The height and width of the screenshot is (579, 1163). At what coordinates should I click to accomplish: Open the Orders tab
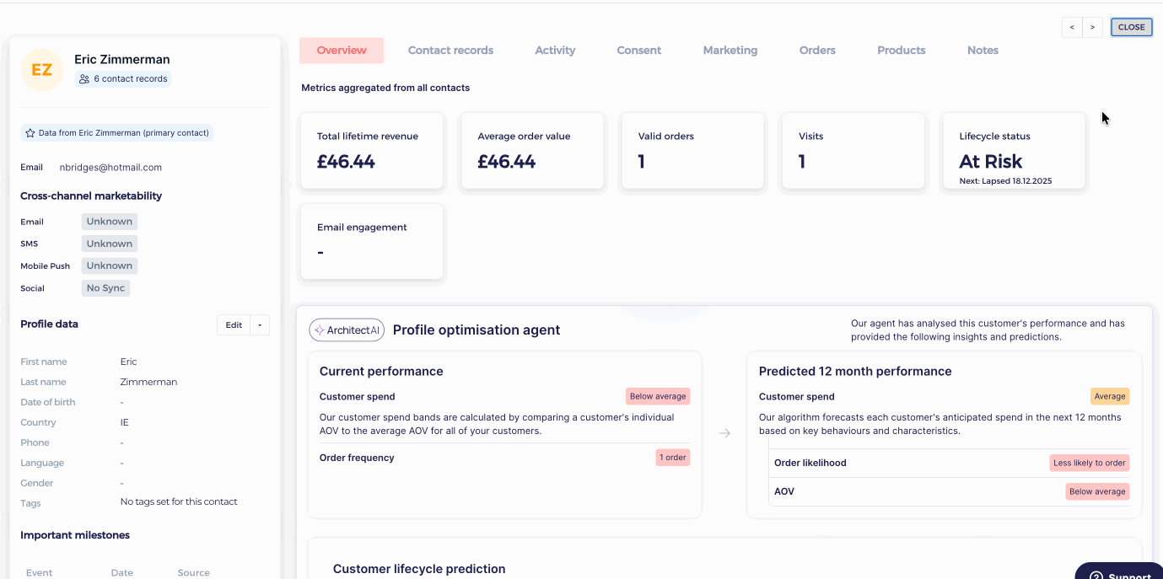coord(817,51)
